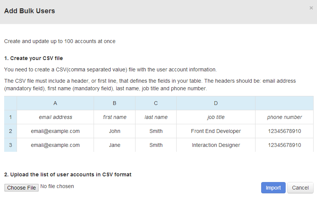Click the 'John' first name cell
Screen dimensions: 317x216
point(114,131)
